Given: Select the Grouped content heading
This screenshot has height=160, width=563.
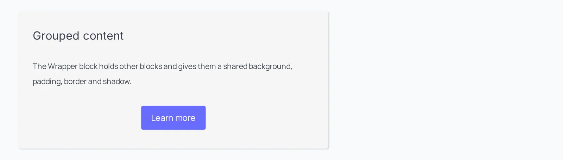Looking at the screenshot, I should [x=78, y=36].
